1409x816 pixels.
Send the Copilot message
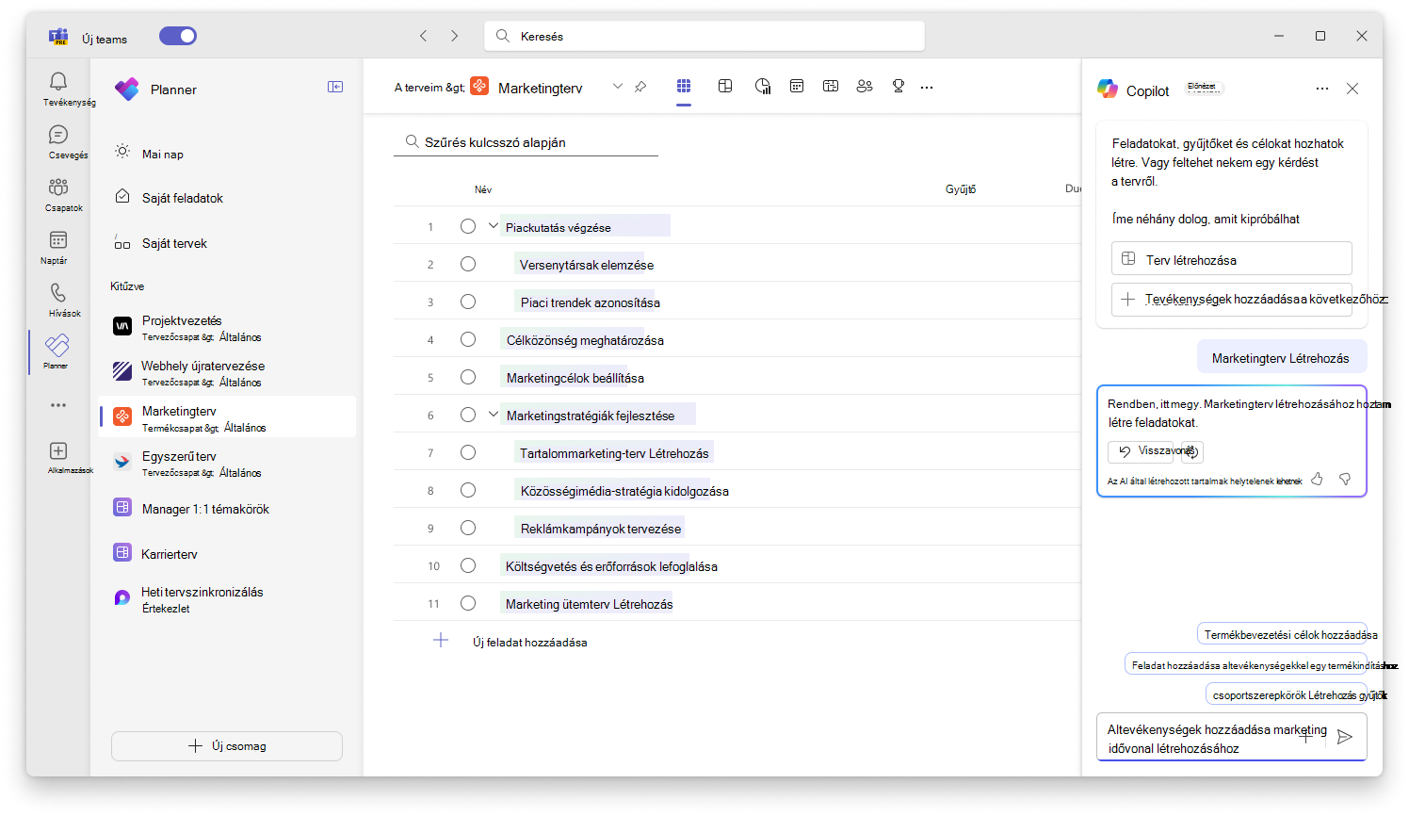coord(1345,737)
